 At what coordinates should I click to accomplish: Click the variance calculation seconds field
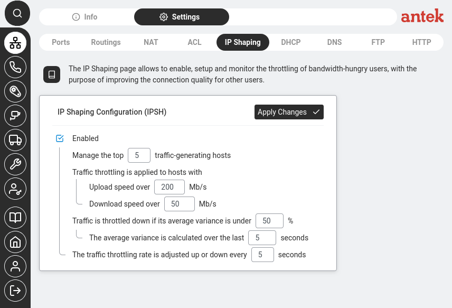pyautogui.click(x=262, y=238)
